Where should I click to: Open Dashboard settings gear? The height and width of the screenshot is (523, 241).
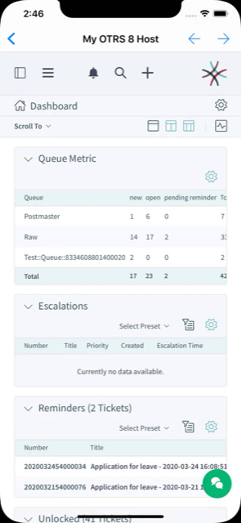point(221,105)
